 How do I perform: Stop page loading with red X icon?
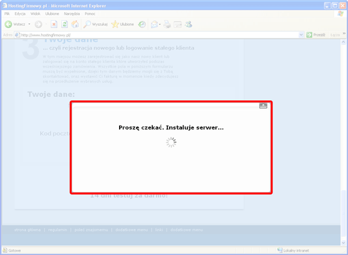coord(54,24)
